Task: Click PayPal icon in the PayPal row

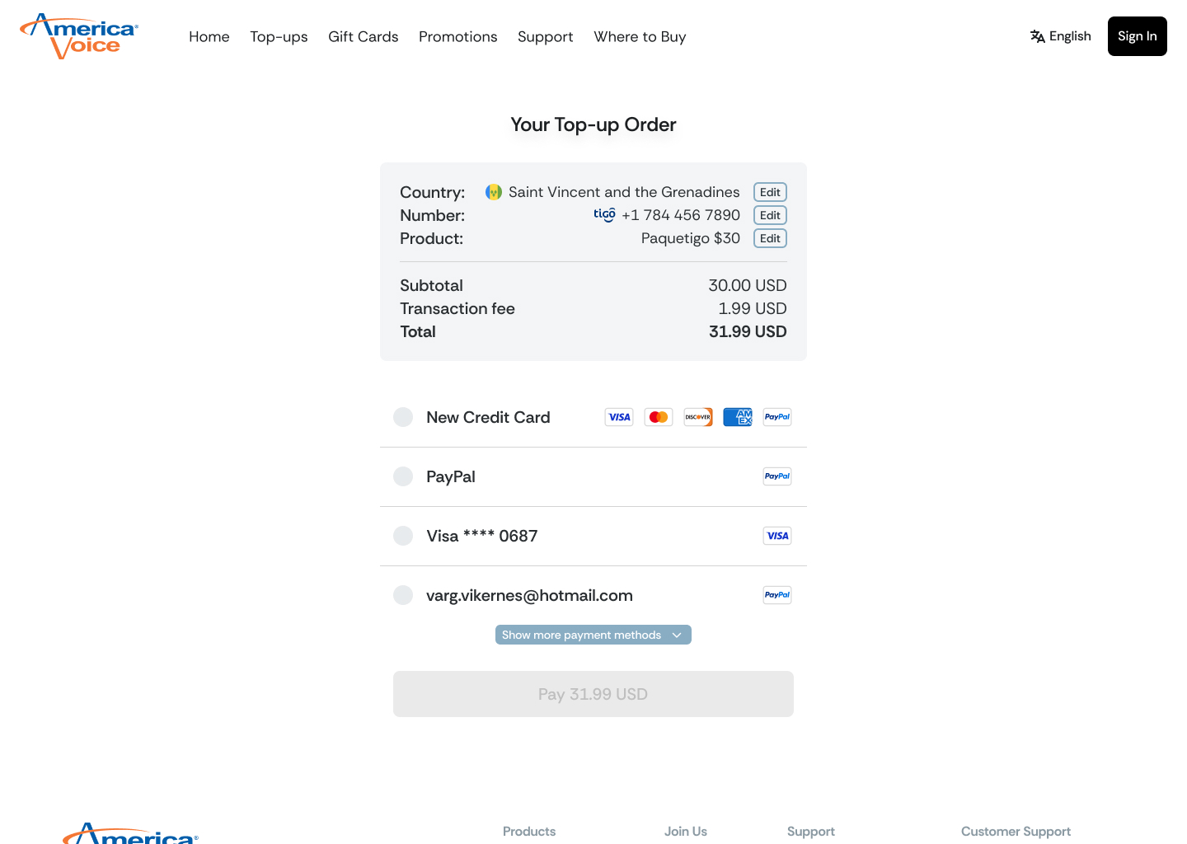Action: (777, 476)
